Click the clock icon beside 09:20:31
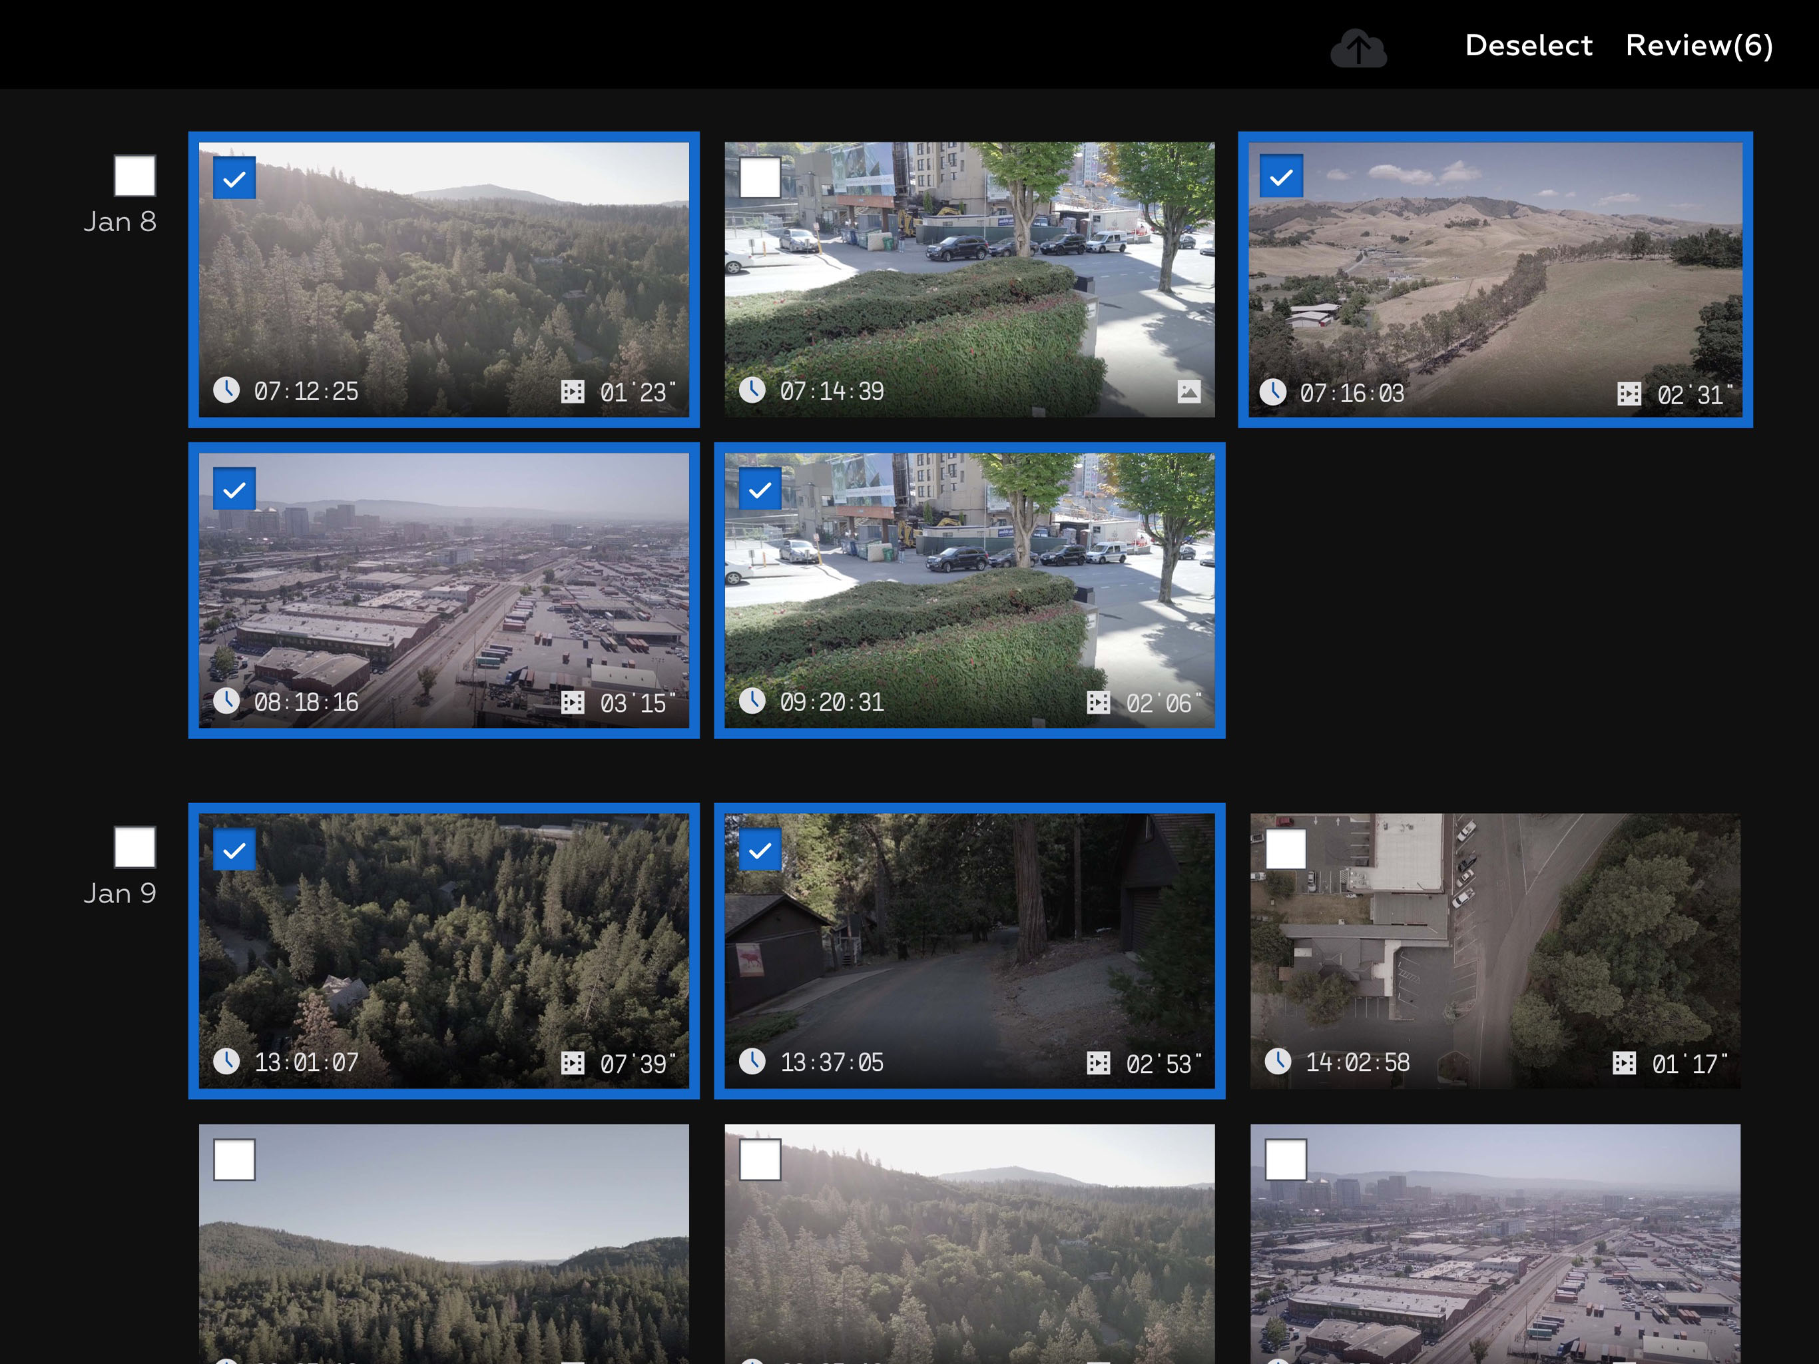Image resolution: width=1819 pixels, height=1364 pixels. 752,701
